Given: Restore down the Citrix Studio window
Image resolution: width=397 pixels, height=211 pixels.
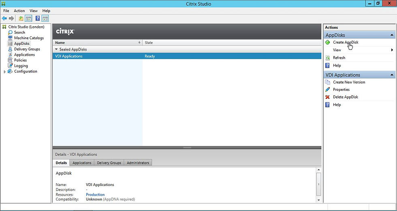Looking at the screenshot, I should coord(378,3).
